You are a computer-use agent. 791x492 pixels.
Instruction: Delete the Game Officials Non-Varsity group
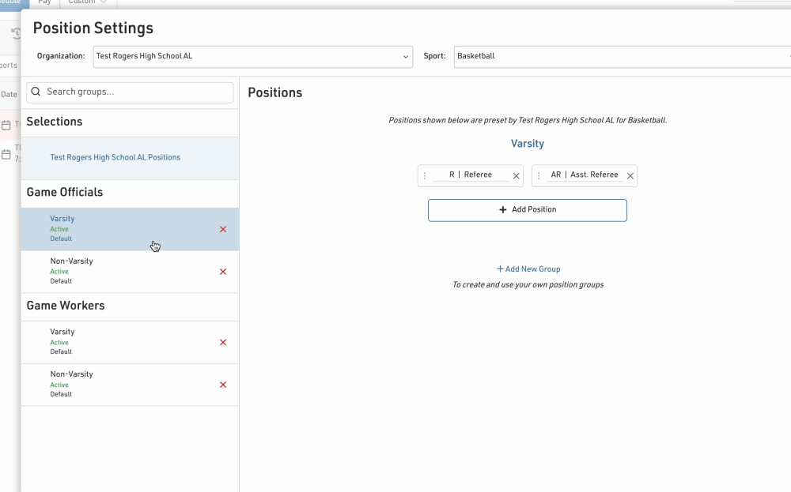[223, 272]
